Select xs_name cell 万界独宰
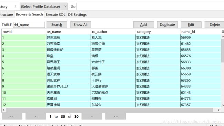Viewport: 224px width, 126px height. pos(68,44)
